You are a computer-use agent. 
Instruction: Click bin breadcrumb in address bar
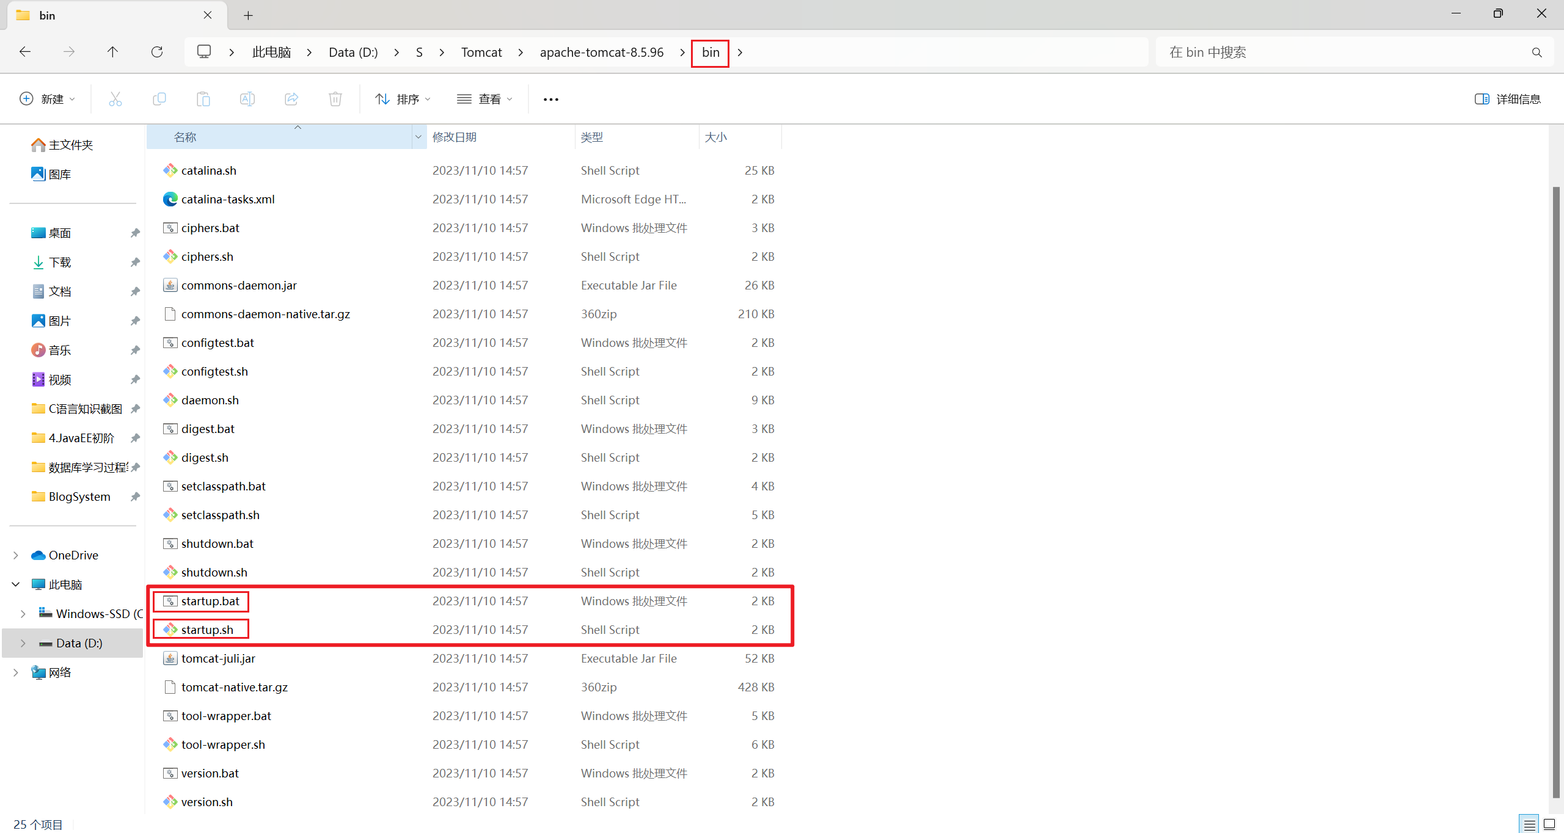711,53
